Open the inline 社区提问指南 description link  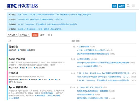tap(48, 93)
